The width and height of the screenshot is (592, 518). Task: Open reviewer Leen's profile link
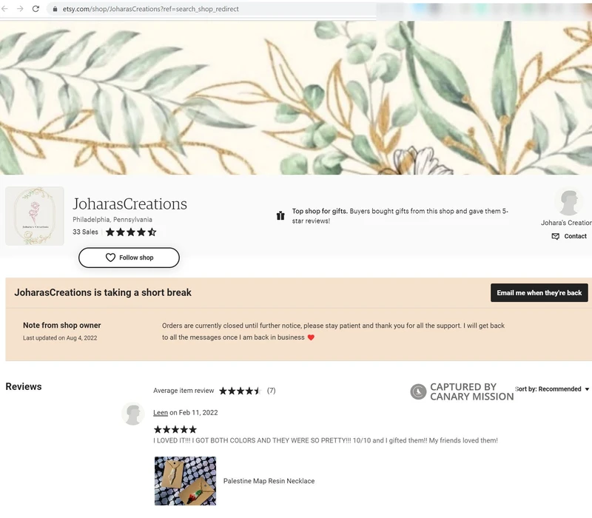(x=161, y=413)
